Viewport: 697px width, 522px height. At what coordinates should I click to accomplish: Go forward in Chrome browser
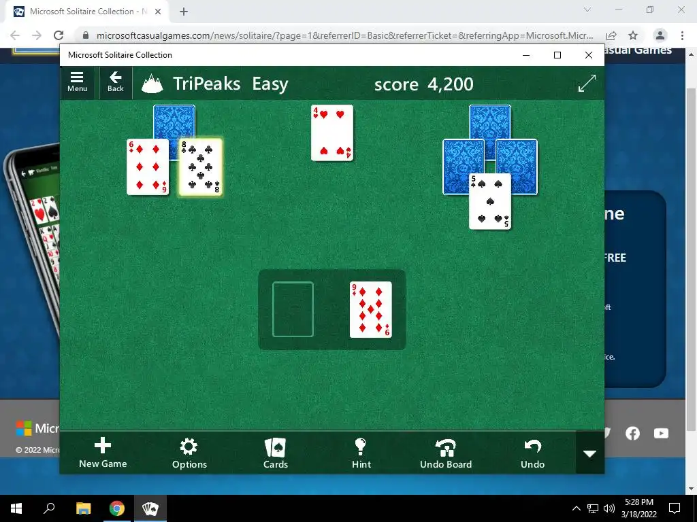coord(37,35)
